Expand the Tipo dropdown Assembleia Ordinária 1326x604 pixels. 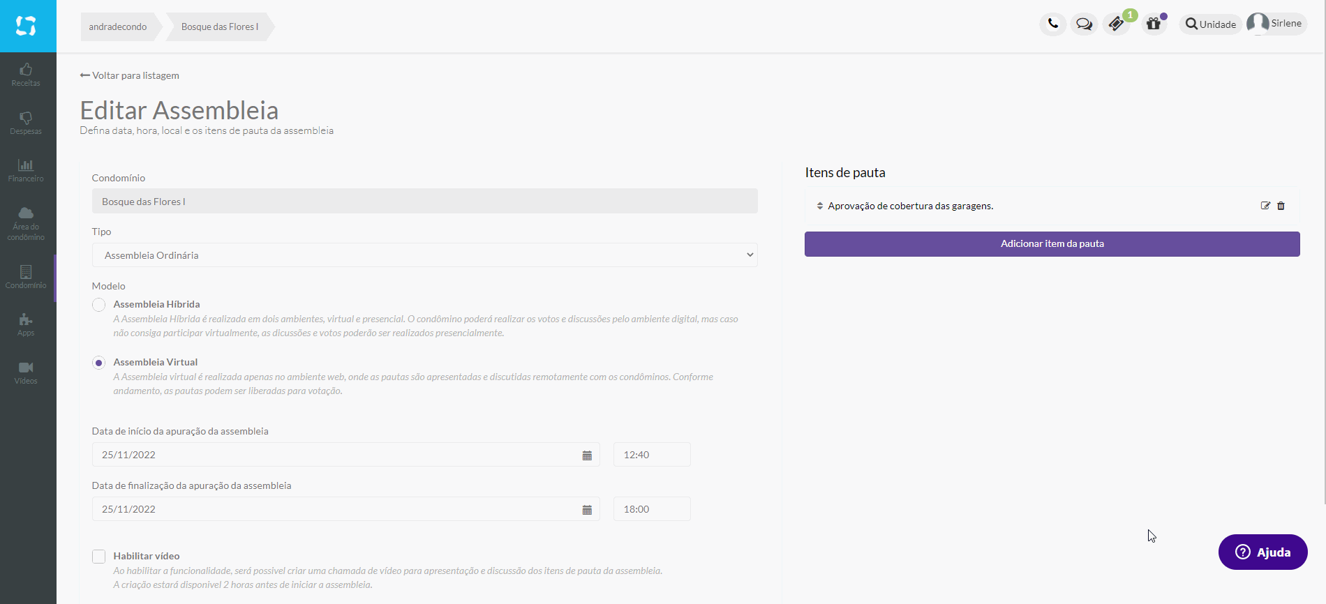coord(424,255)
